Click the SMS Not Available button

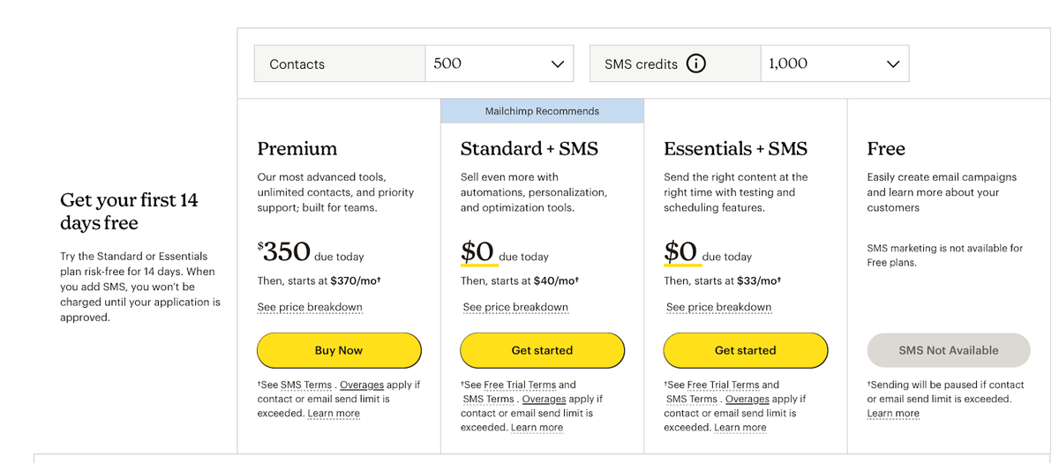(948, 350)
